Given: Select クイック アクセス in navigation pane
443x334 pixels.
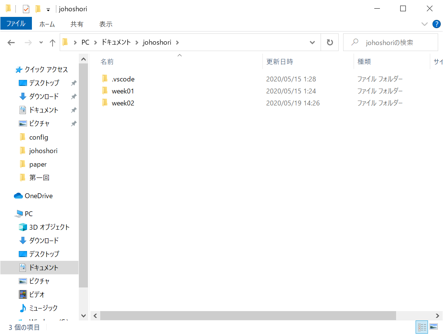Looking at the screenshot, I should (x=46, y=69).
